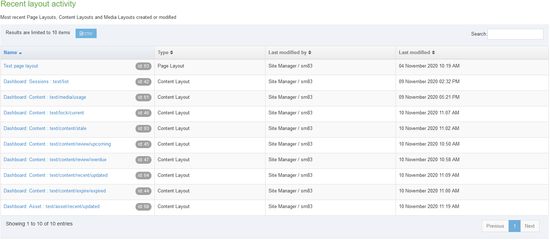Open the text/content/recent/updated layout link

(56, 175)
